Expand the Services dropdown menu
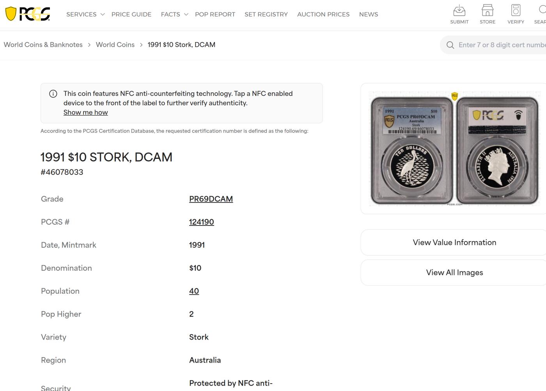The width and height of the screenshot is (546, 391). [85, 14]
